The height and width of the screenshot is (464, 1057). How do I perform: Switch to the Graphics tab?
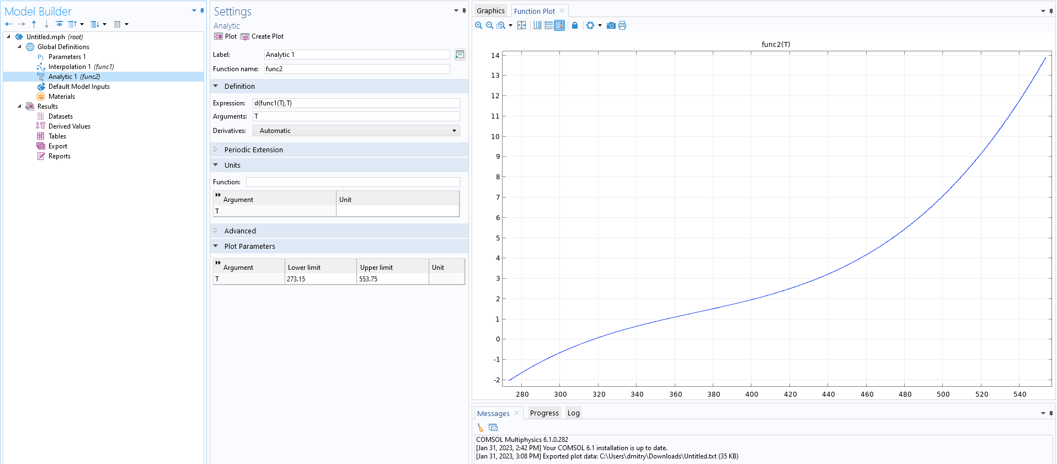point(490,11)
